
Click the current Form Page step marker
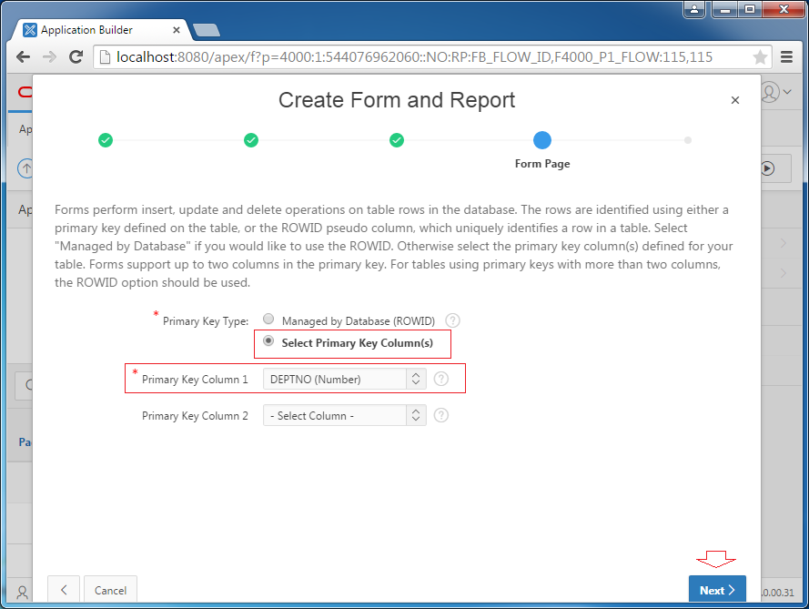pyautogui.click(x=542, y=140)
